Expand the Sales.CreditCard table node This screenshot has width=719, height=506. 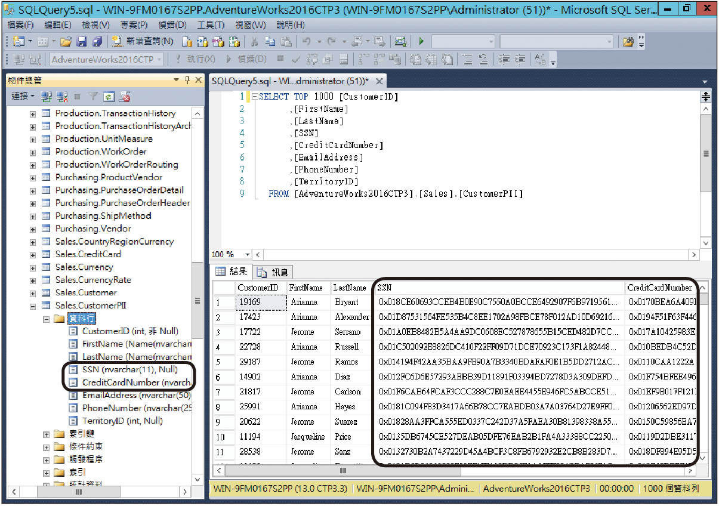(33, 254)
